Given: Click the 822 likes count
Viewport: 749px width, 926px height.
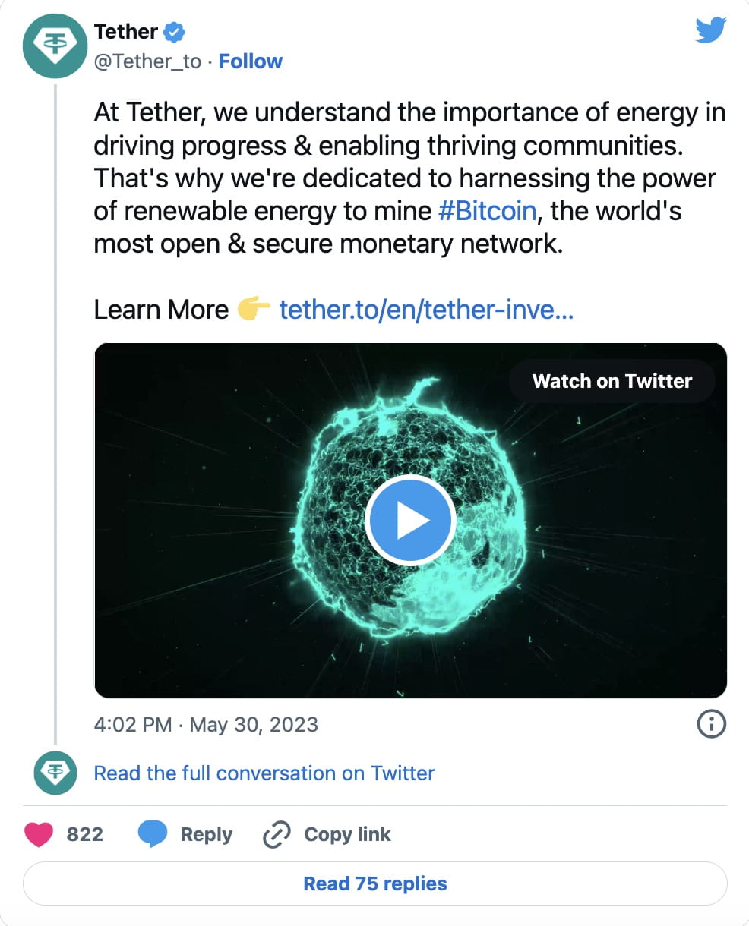Looking at the screenshot, I should tap(86, 834).
